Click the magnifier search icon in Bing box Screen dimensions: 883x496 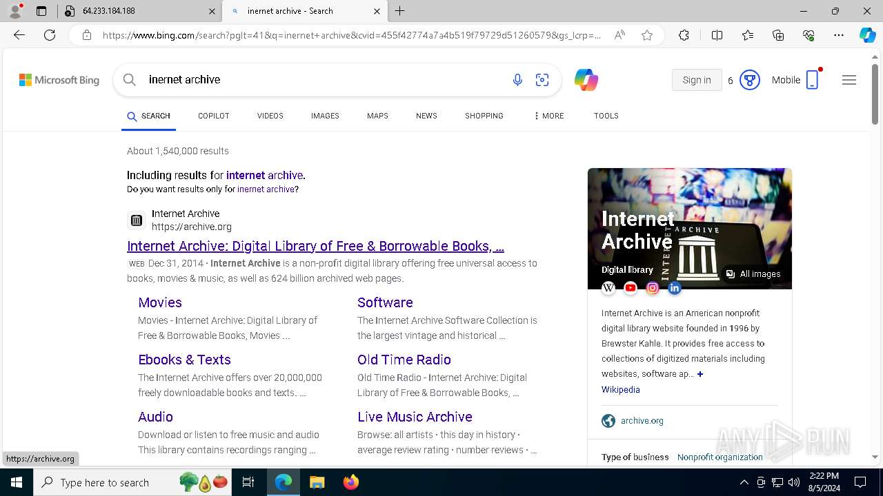pos(130,80)
